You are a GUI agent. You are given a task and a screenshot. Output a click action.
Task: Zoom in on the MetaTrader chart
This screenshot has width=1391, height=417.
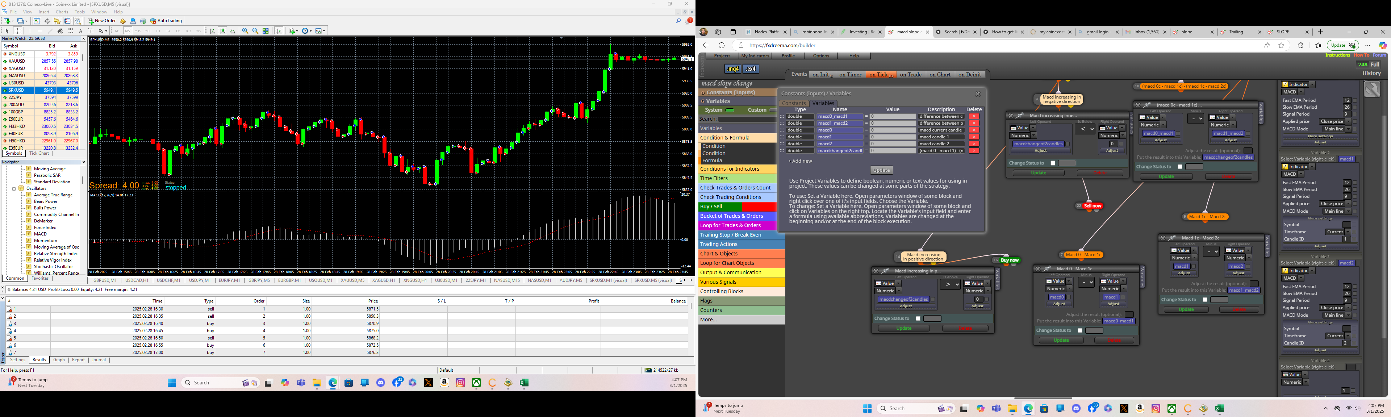point(245,31)
